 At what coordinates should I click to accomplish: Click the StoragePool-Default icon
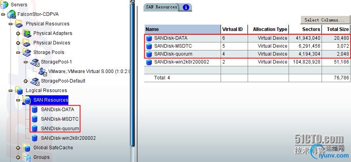point(35,81)
